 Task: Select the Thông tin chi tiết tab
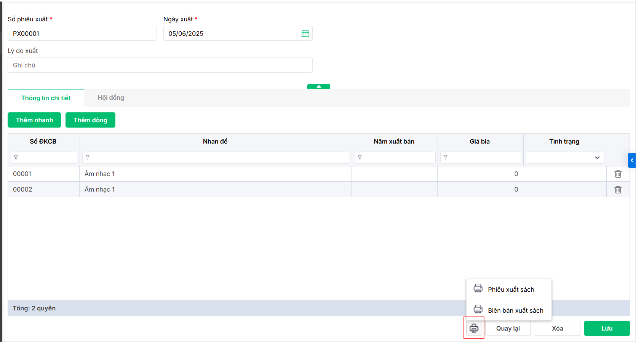(x=46, y=98)
